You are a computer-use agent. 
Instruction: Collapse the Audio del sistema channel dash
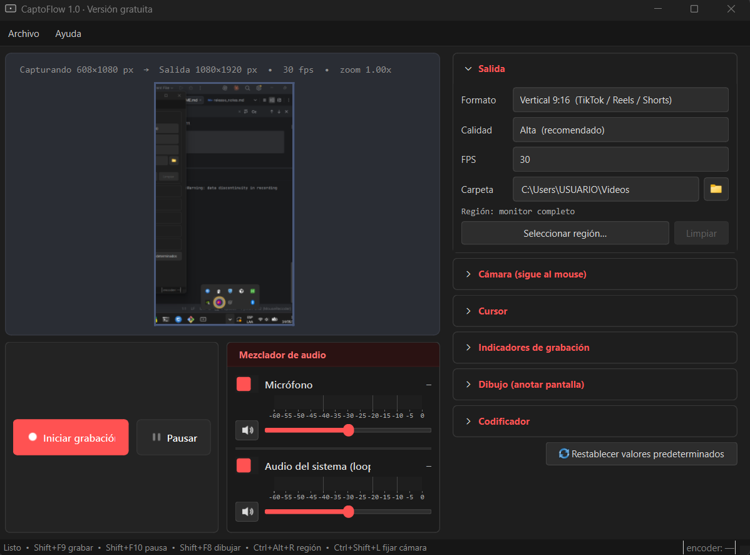(x=429, y=466)
